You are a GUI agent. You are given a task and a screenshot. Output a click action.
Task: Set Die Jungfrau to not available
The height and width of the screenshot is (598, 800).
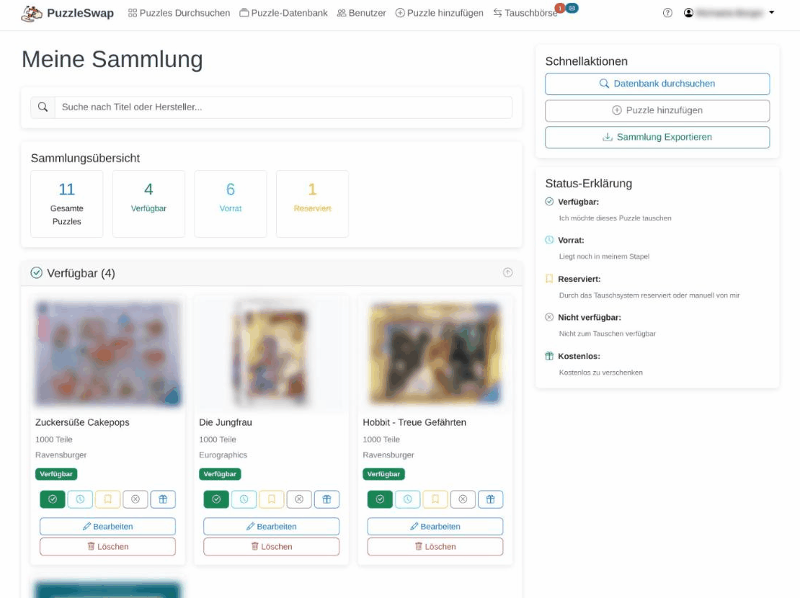(299, 499)
